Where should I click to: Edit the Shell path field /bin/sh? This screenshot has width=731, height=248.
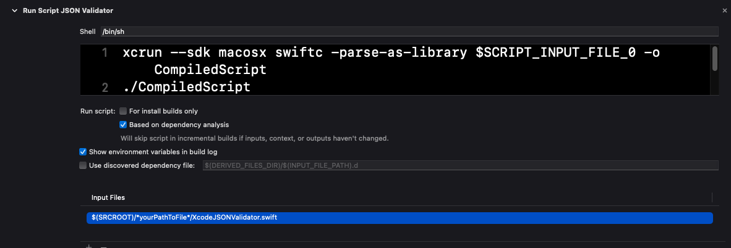point(409,31)
